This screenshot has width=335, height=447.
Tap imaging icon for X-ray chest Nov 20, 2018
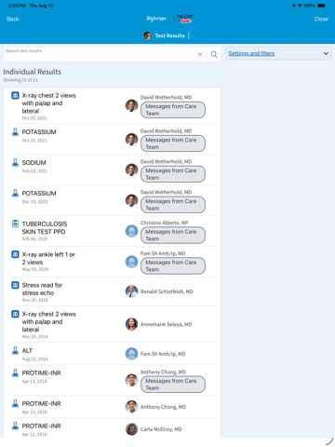point(15,314)
